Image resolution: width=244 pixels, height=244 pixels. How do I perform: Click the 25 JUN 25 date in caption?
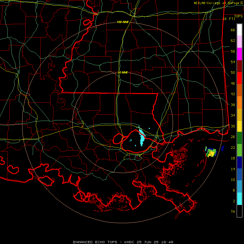(x=147, y=242)
